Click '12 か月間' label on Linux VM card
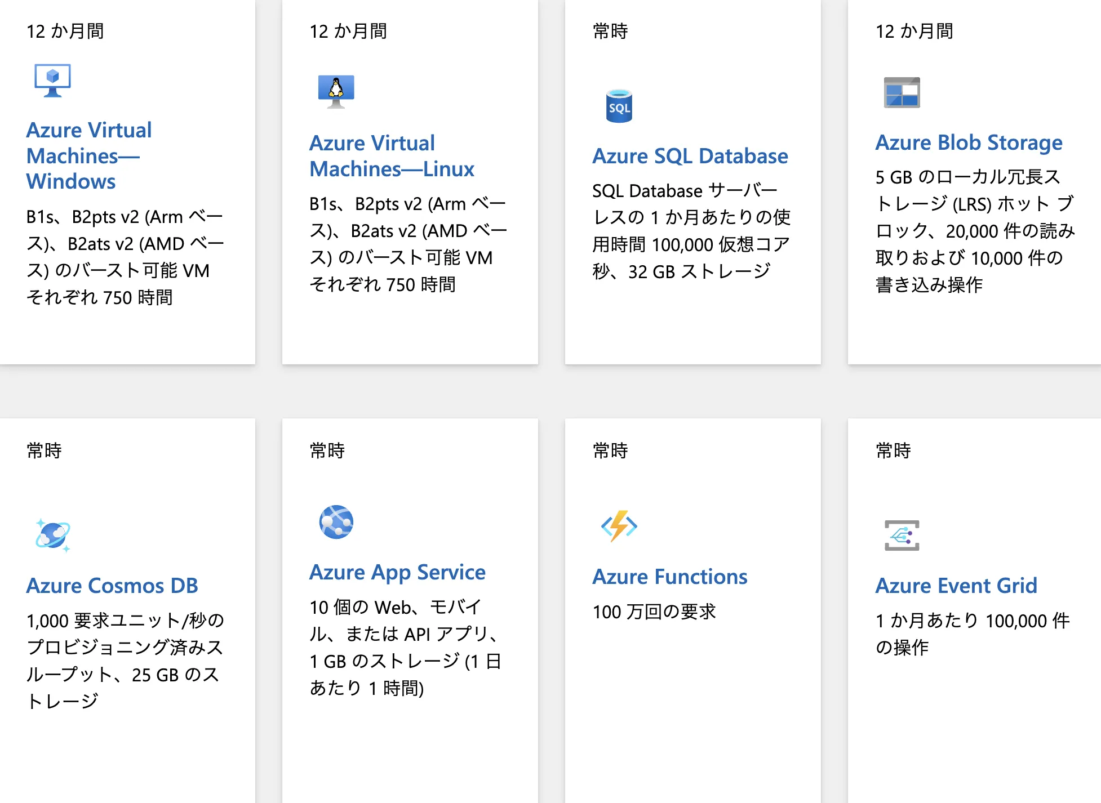The height and width of the screenshot is (803, 1101). click(348, 31)
